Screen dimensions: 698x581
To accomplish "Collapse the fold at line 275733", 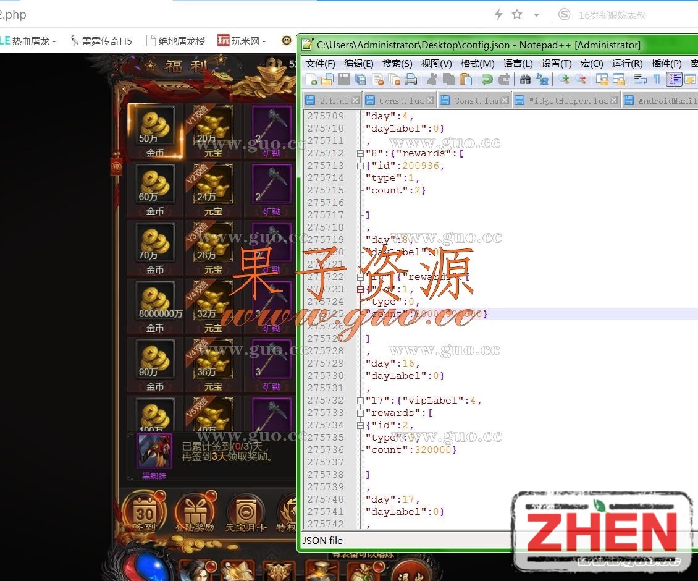I will click(x=360, y=413).
